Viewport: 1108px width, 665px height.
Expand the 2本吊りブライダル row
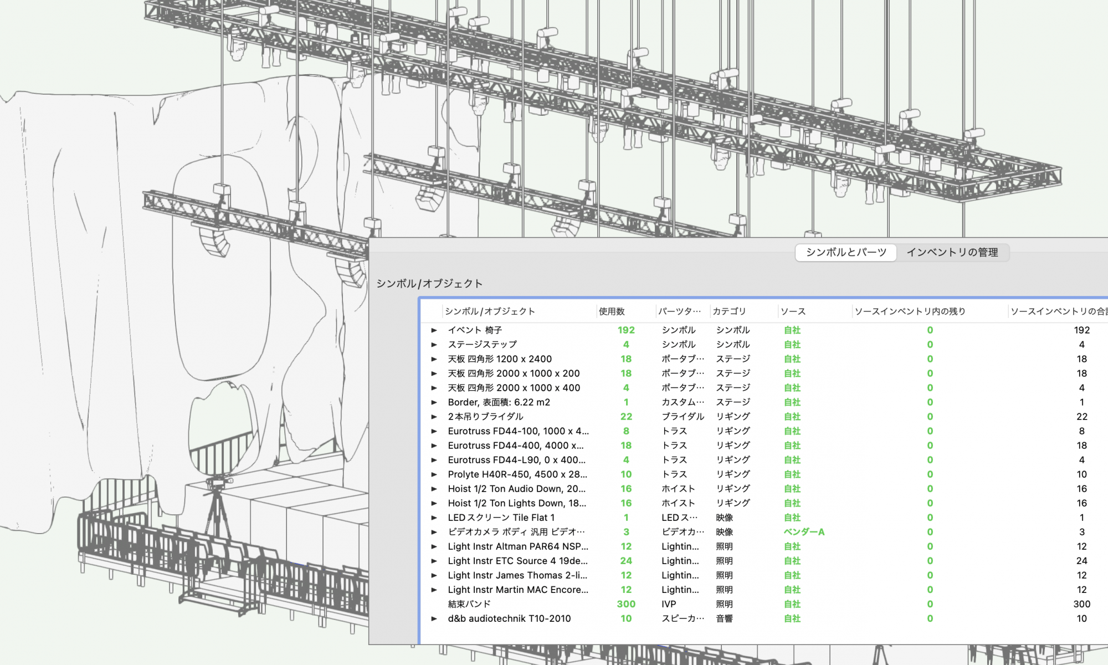click(x=434, y=417)
